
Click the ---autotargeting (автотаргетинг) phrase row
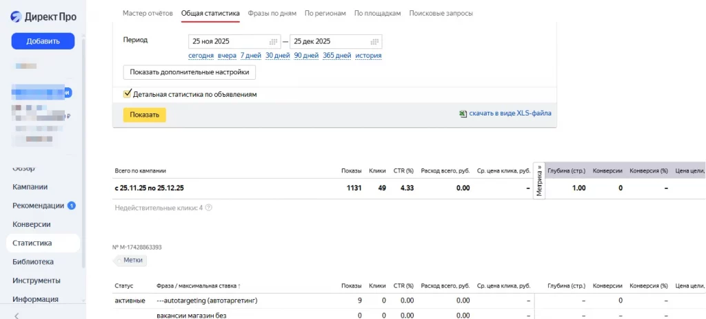207,300
